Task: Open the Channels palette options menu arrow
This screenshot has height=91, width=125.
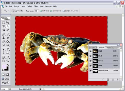Action: pyautogui.click(x=121, y=48)
